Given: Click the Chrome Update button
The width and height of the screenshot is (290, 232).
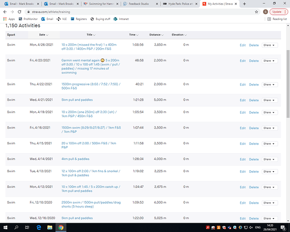Looking at the screenshot, I should [278, 12].
